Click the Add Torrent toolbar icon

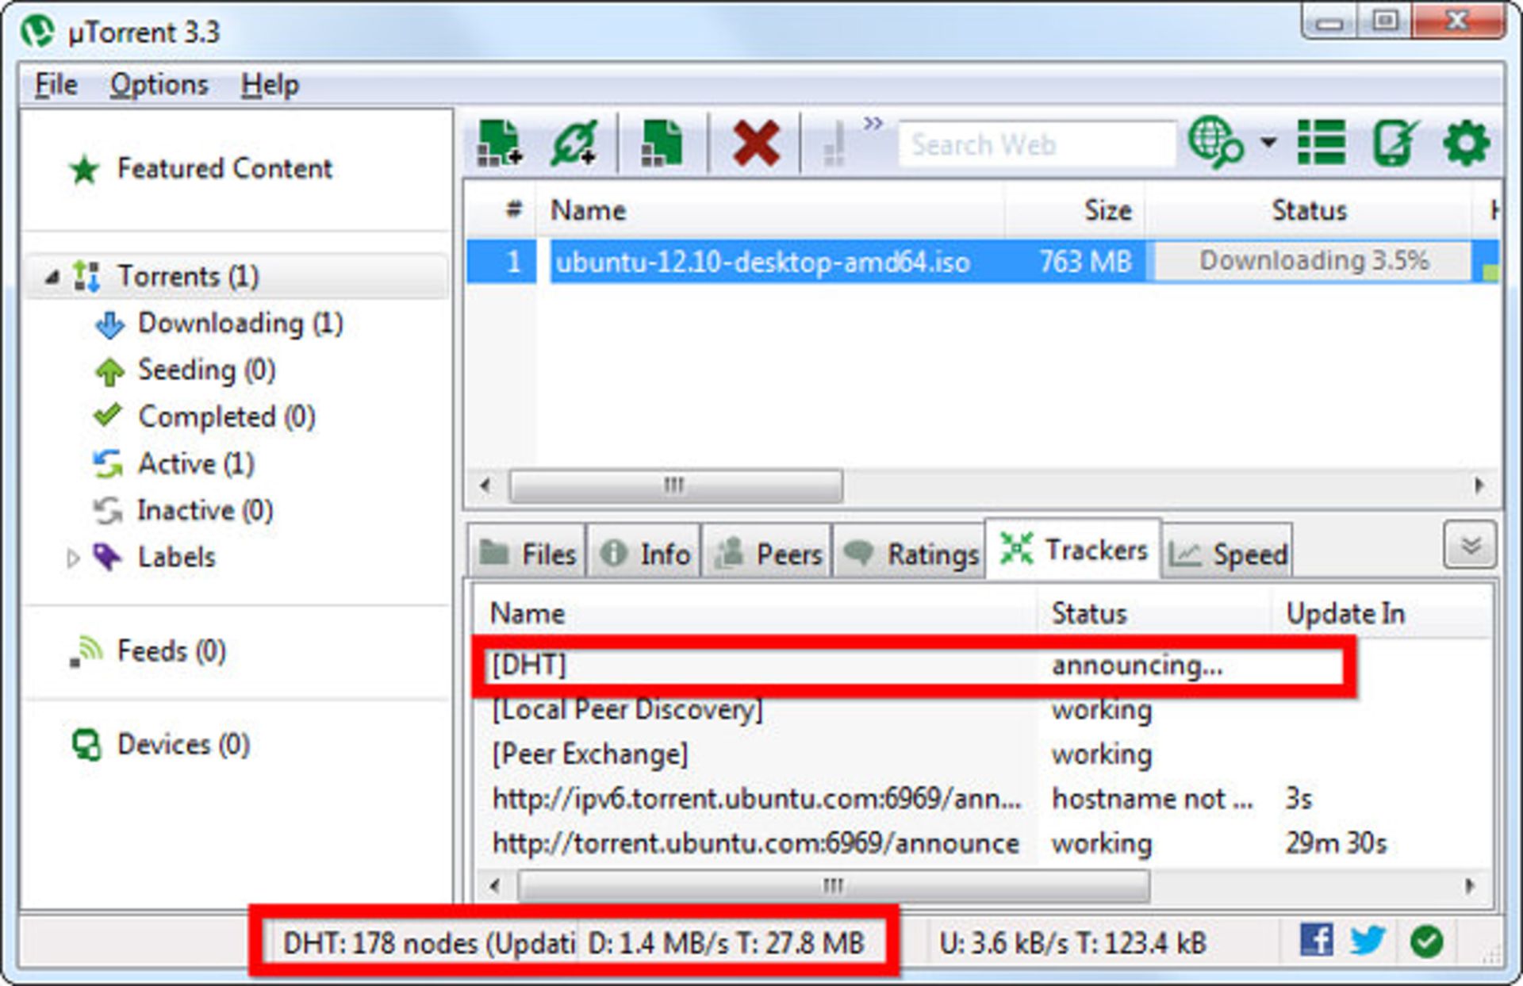pos(500,144)
